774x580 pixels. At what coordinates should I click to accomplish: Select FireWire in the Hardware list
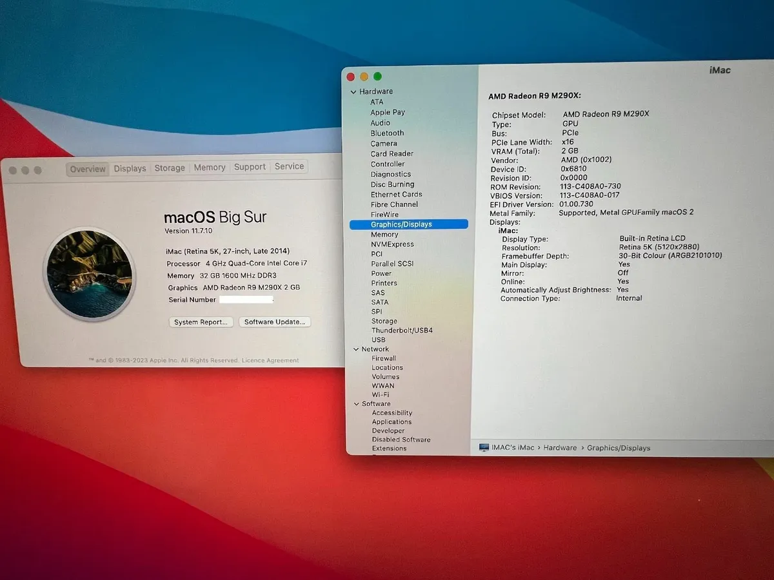pyautogui.click(x=384, y=215)
